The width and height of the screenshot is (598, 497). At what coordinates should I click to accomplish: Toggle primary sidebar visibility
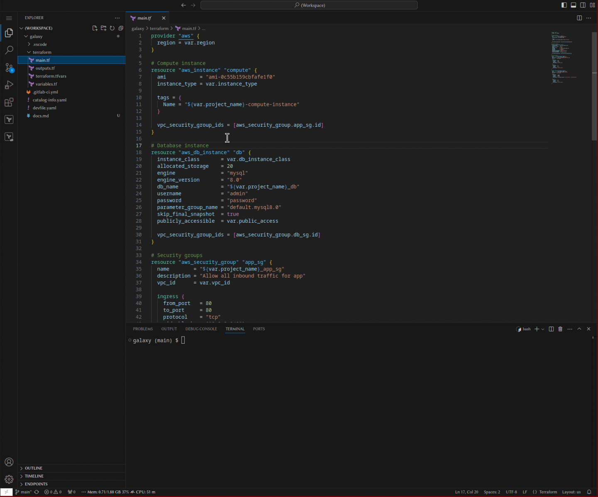pos(564,5)
